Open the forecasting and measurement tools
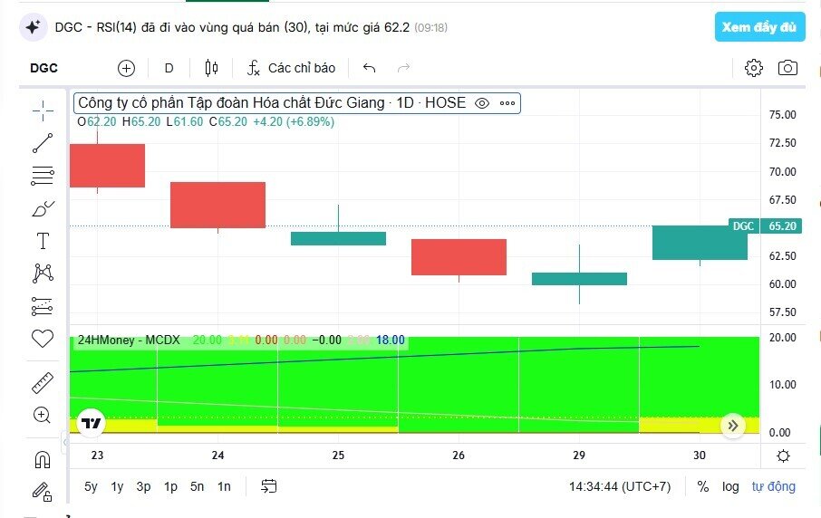This screenshot has height=518, width=821. (x=43, y=306)
